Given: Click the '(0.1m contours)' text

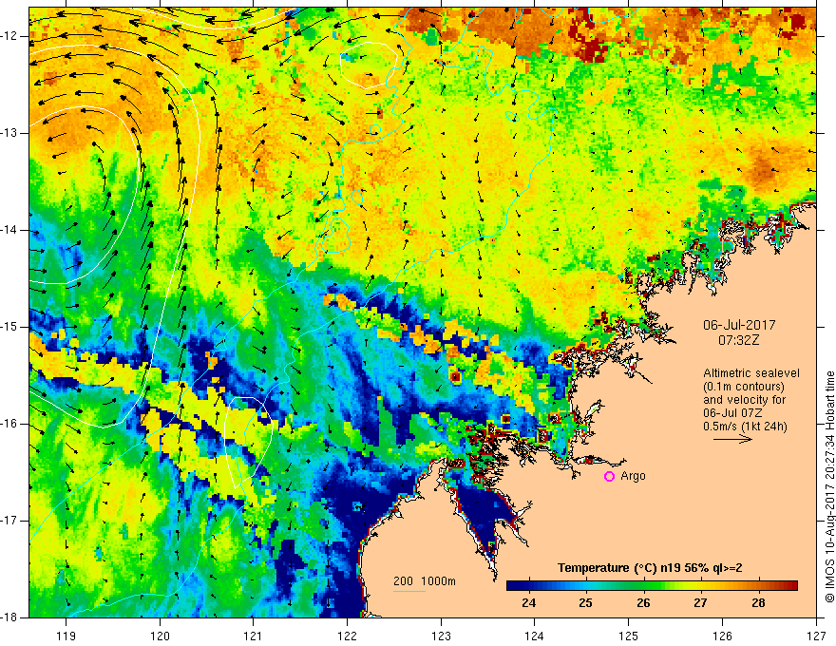Looking at the screenshot, I should point(743,387).
